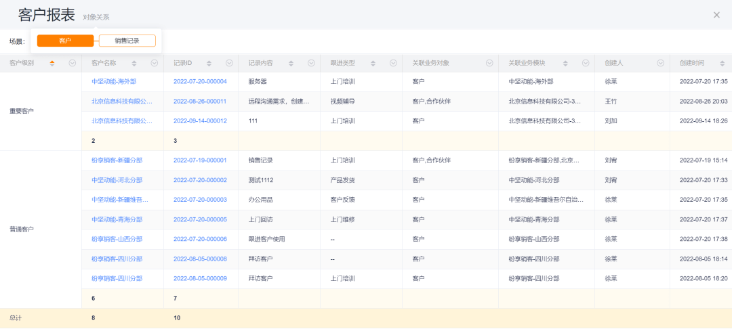
Task: Open record 2022-08-26-000011
Action: tap(200, 101)
